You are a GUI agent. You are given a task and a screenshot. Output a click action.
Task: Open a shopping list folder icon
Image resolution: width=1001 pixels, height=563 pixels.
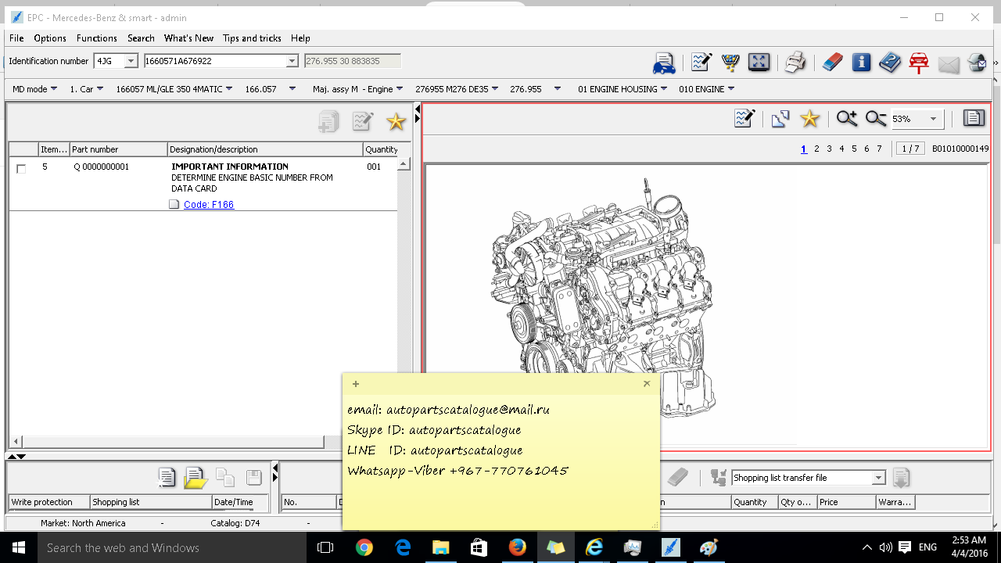point(195,477)
